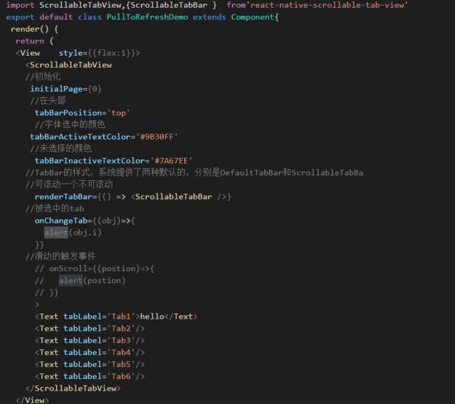Click the commented onScroll={(postion)=>{ line
This screenshot has width=455, height=404.
pyautogui.click(x=94, y=268)
